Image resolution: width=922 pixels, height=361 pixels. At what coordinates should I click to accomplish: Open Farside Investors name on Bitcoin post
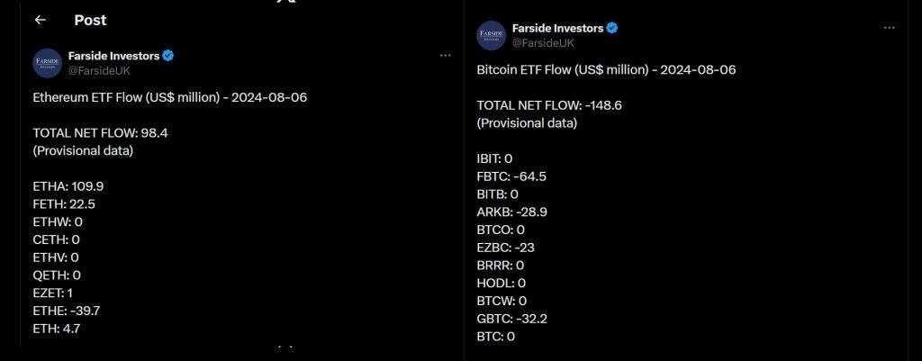pos(558,28)
